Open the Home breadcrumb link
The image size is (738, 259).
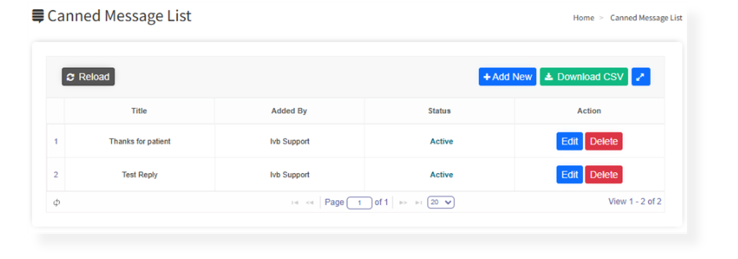(x=583, y=18)
